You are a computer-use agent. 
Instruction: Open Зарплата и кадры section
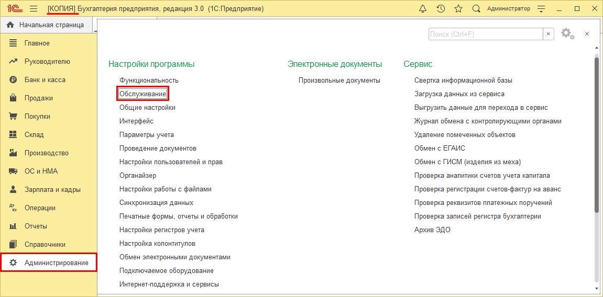pos(52,190)
